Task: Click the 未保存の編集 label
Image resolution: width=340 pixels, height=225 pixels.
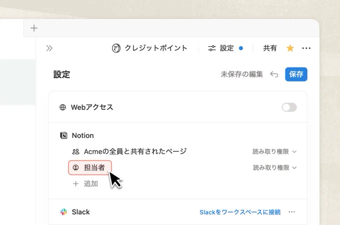Action: point(242,74)
